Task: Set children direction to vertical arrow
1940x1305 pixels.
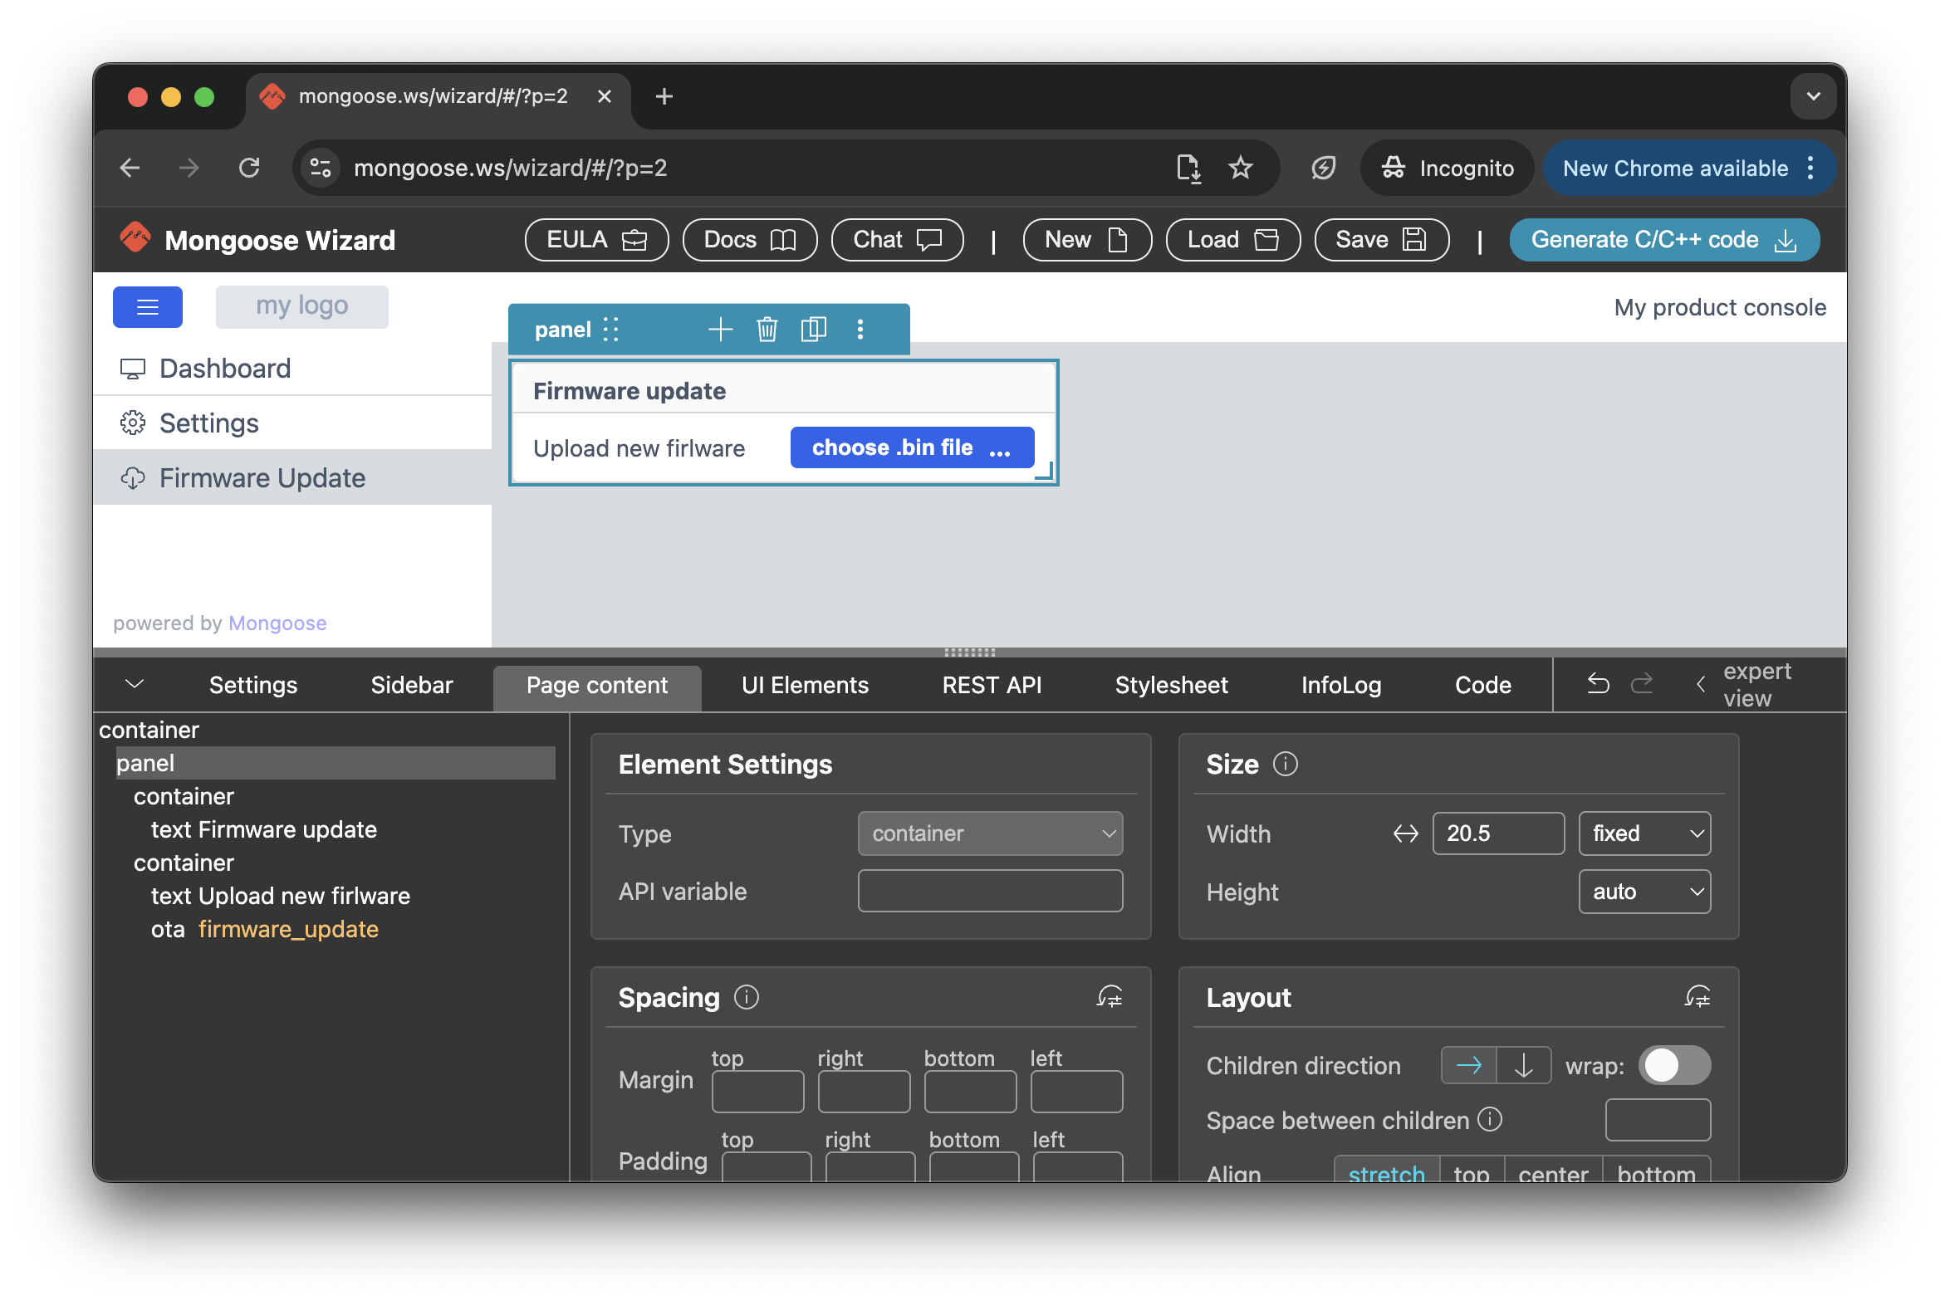Action: (x=1523, y=1065)
